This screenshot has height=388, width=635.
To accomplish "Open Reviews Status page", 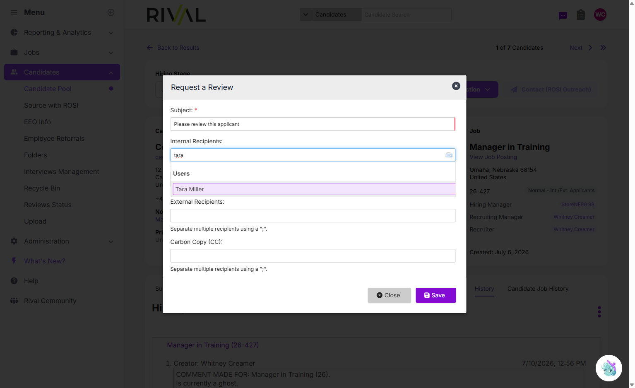I will point(48,205).
